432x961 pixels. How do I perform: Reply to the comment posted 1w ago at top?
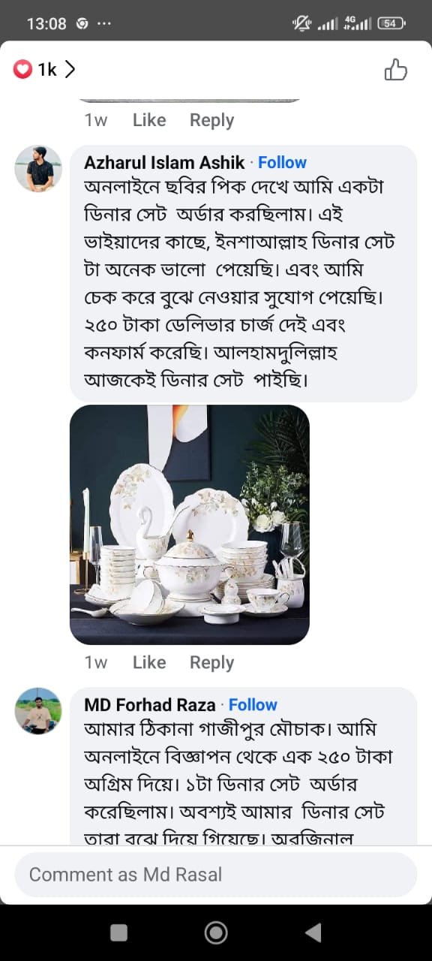point(211,120)
